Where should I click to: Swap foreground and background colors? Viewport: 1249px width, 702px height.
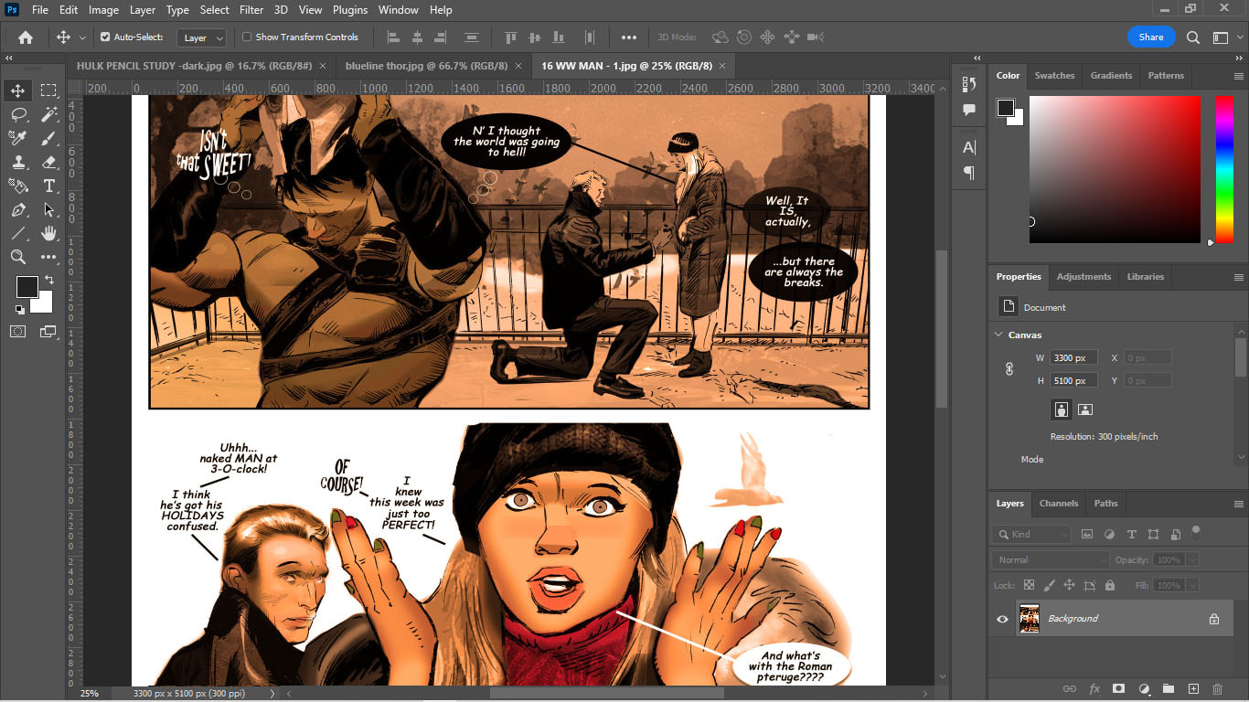click(x=49, y=280)
